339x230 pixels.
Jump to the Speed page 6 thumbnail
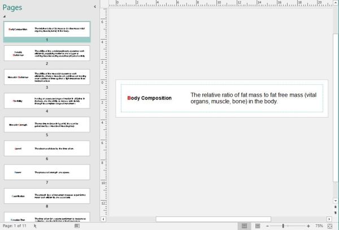pyautogui.click(x=46, y=149)
